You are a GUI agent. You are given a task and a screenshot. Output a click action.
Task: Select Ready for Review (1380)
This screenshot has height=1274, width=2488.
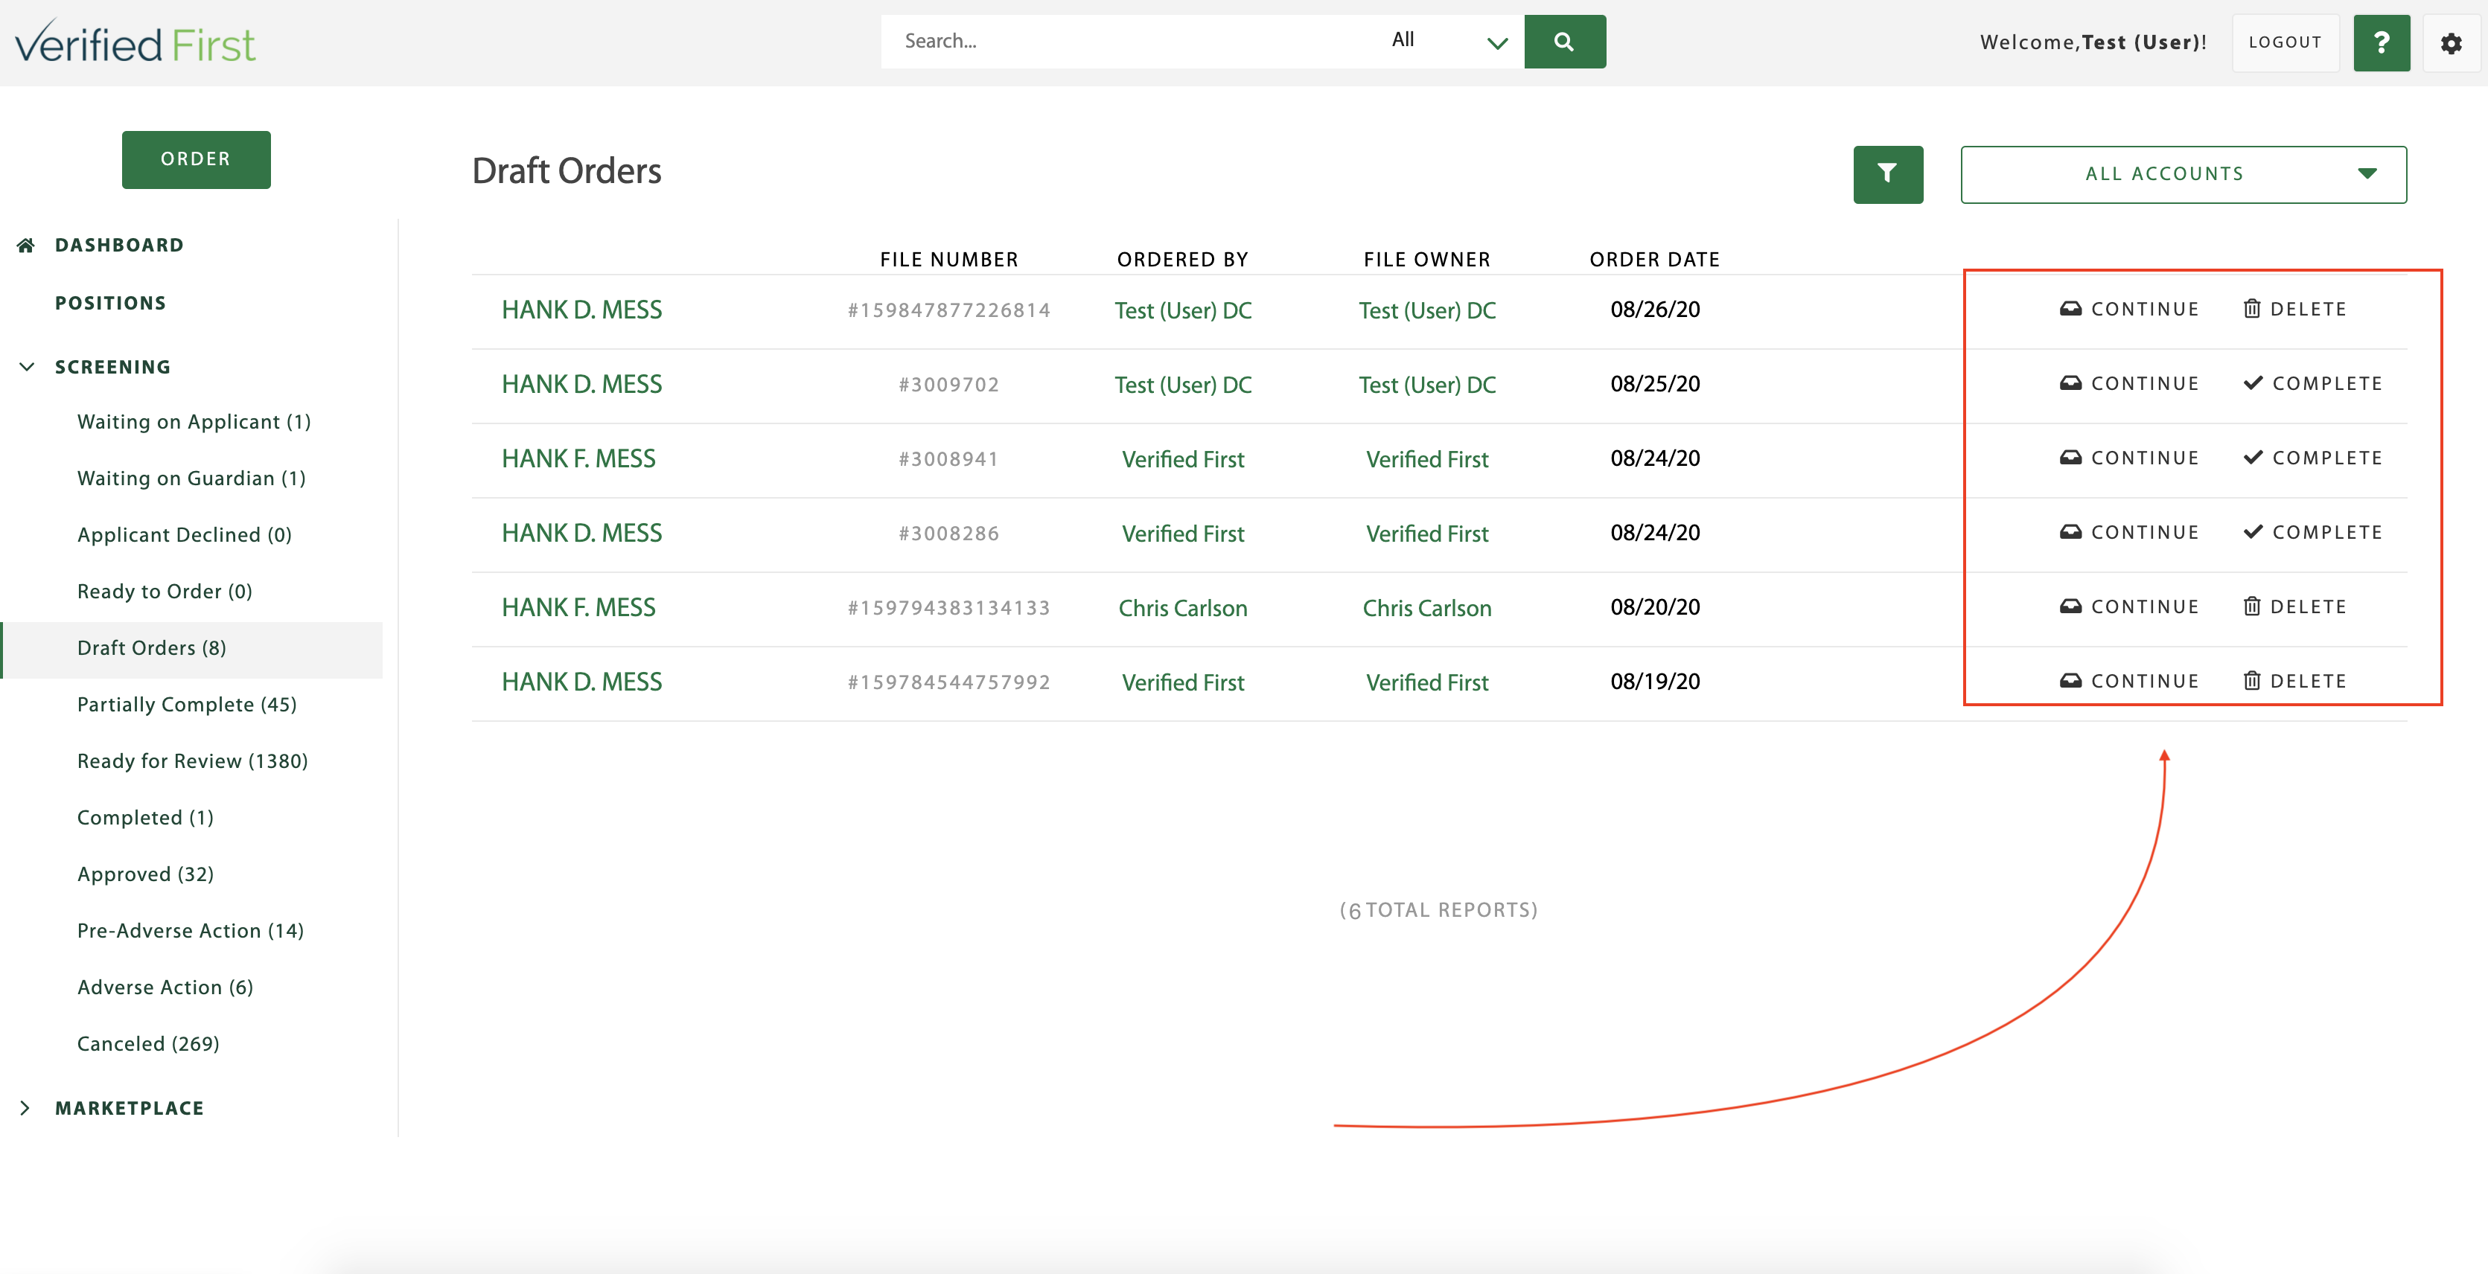click(192, 761)
